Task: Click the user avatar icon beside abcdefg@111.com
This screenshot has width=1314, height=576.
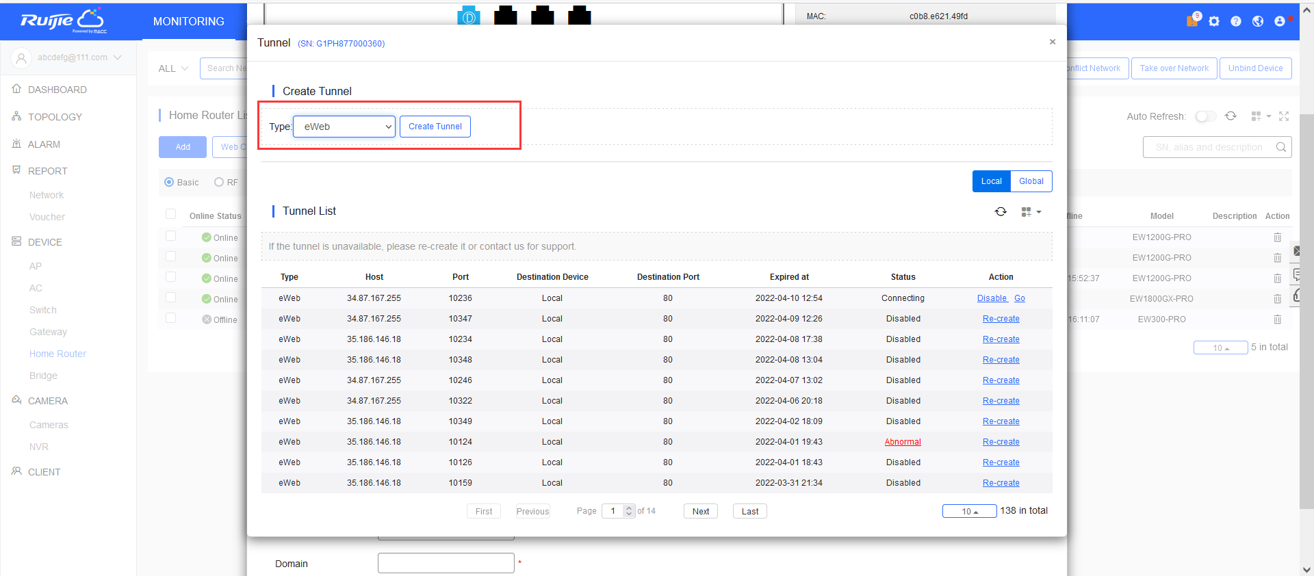Action: coord(21,58)
